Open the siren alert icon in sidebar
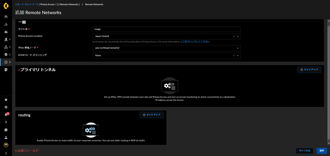The width and height of the screenshot is (330, 156). pyautogui.click(x=6, y=39)
